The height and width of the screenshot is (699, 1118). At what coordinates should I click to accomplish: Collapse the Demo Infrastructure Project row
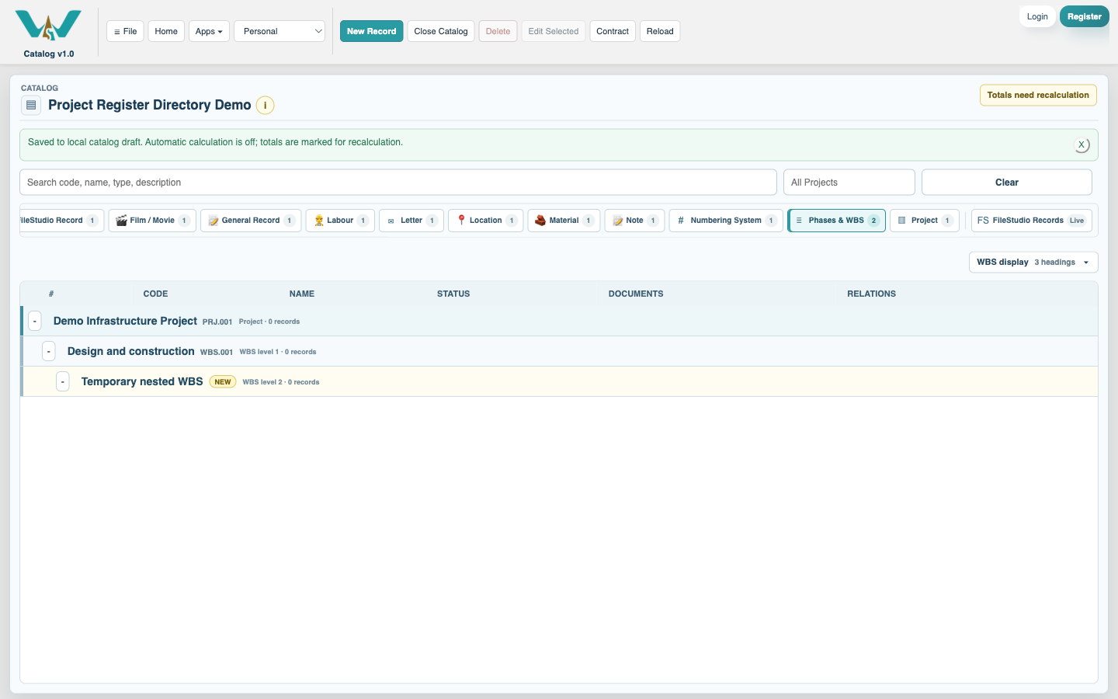click(x=35, y=321)
